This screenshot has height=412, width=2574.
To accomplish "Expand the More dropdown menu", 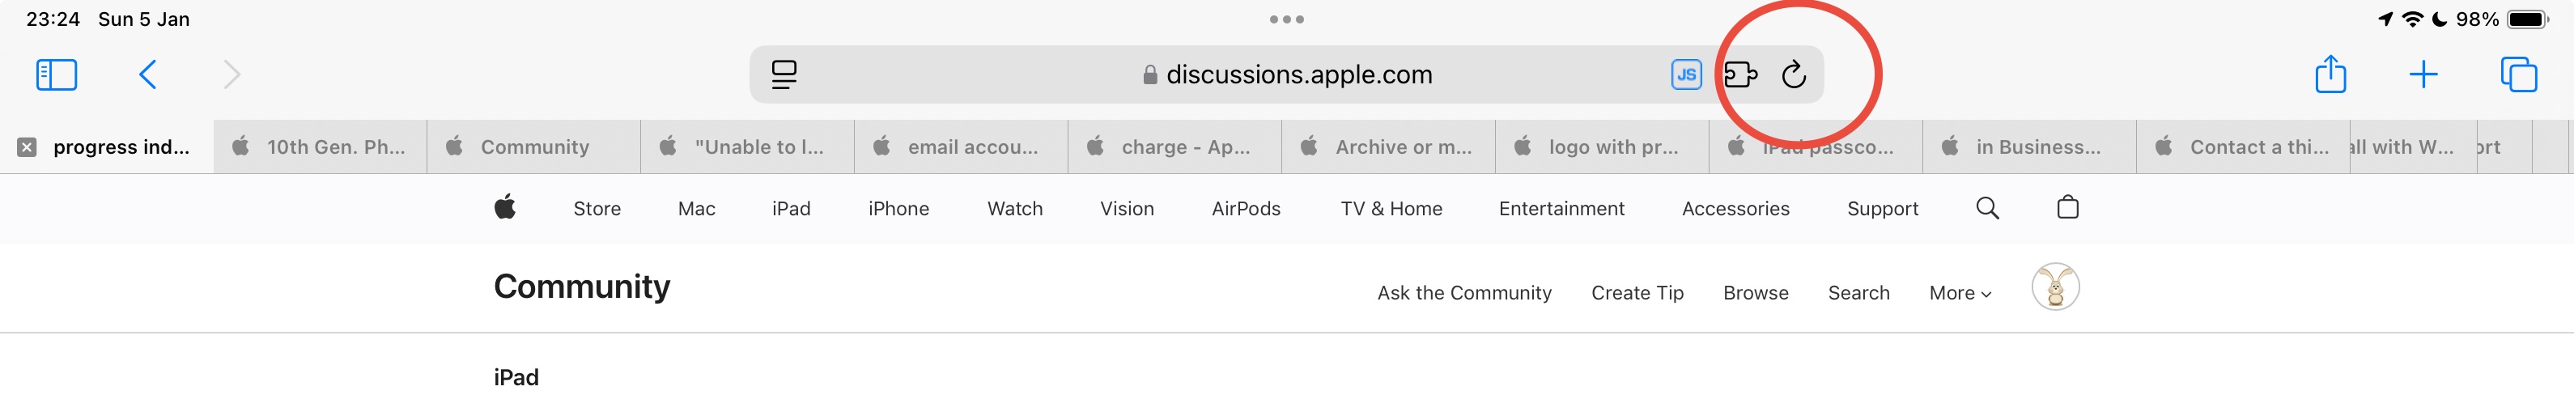I will point(1960,293).
